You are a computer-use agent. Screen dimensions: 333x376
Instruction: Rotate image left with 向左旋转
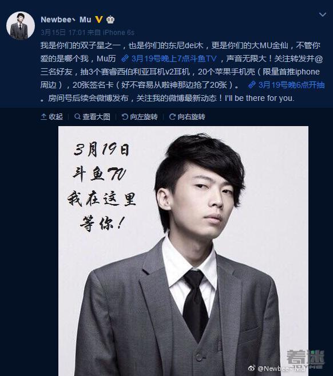tap(140, 117)
